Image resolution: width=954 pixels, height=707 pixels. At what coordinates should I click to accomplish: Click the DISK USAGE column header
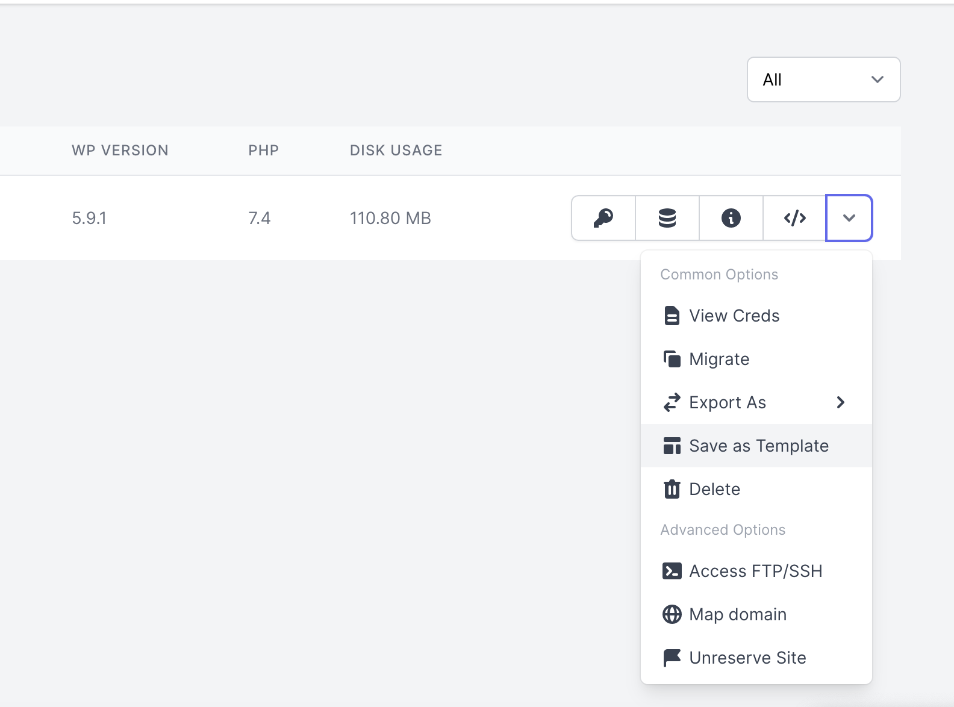point(396,151)
